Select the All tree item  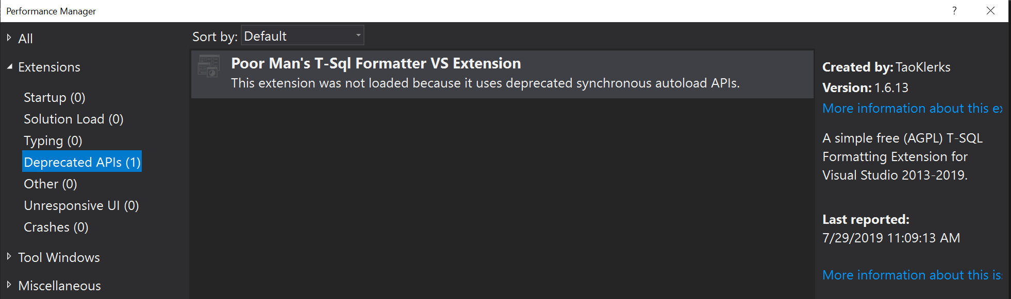25,38
